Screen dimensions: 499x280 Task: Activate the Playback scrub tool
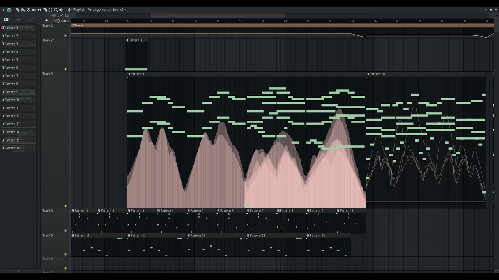click(x=61, y=10)
